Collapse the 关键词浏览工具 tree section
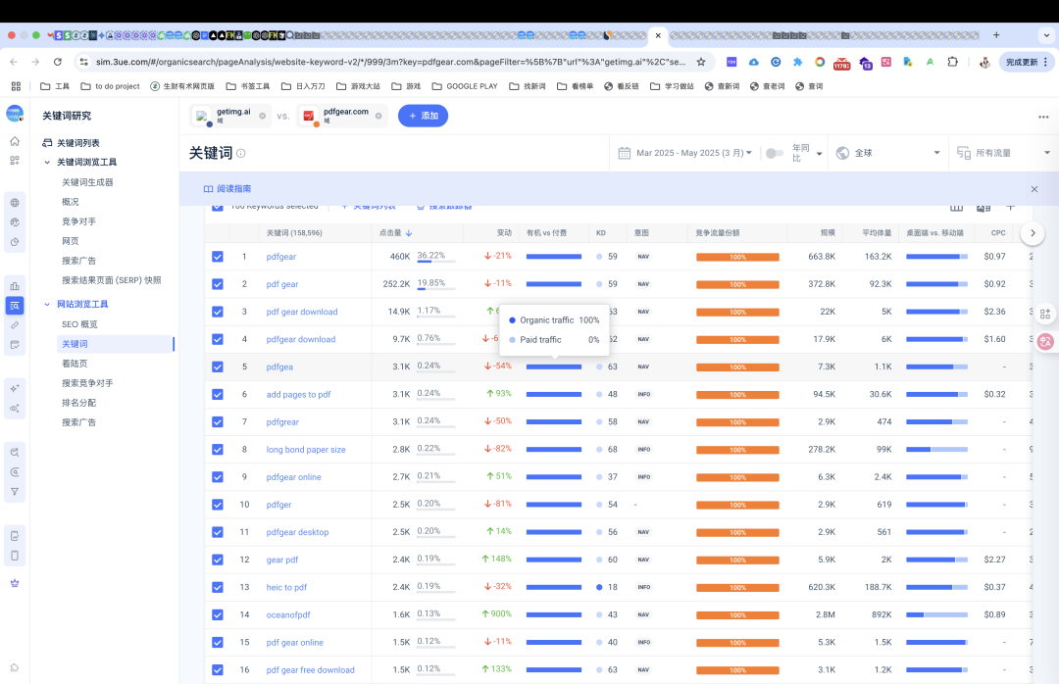1059x684 pixels. [x=47, y=162]
